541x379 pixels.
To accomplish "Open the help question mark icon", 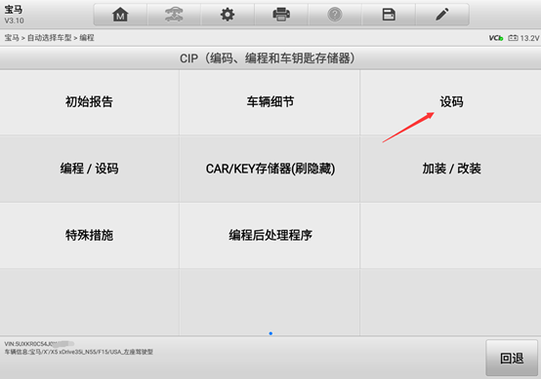I will [335, 15].
